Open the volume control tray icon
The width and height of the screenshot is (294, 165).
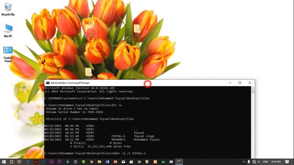[x=259, y=162]
